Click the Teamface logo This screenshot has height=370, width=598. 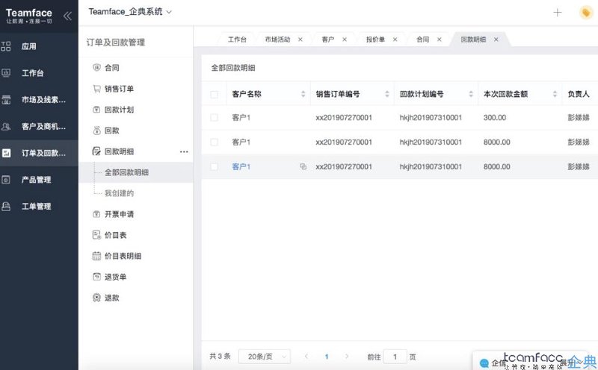coord(29,16)
